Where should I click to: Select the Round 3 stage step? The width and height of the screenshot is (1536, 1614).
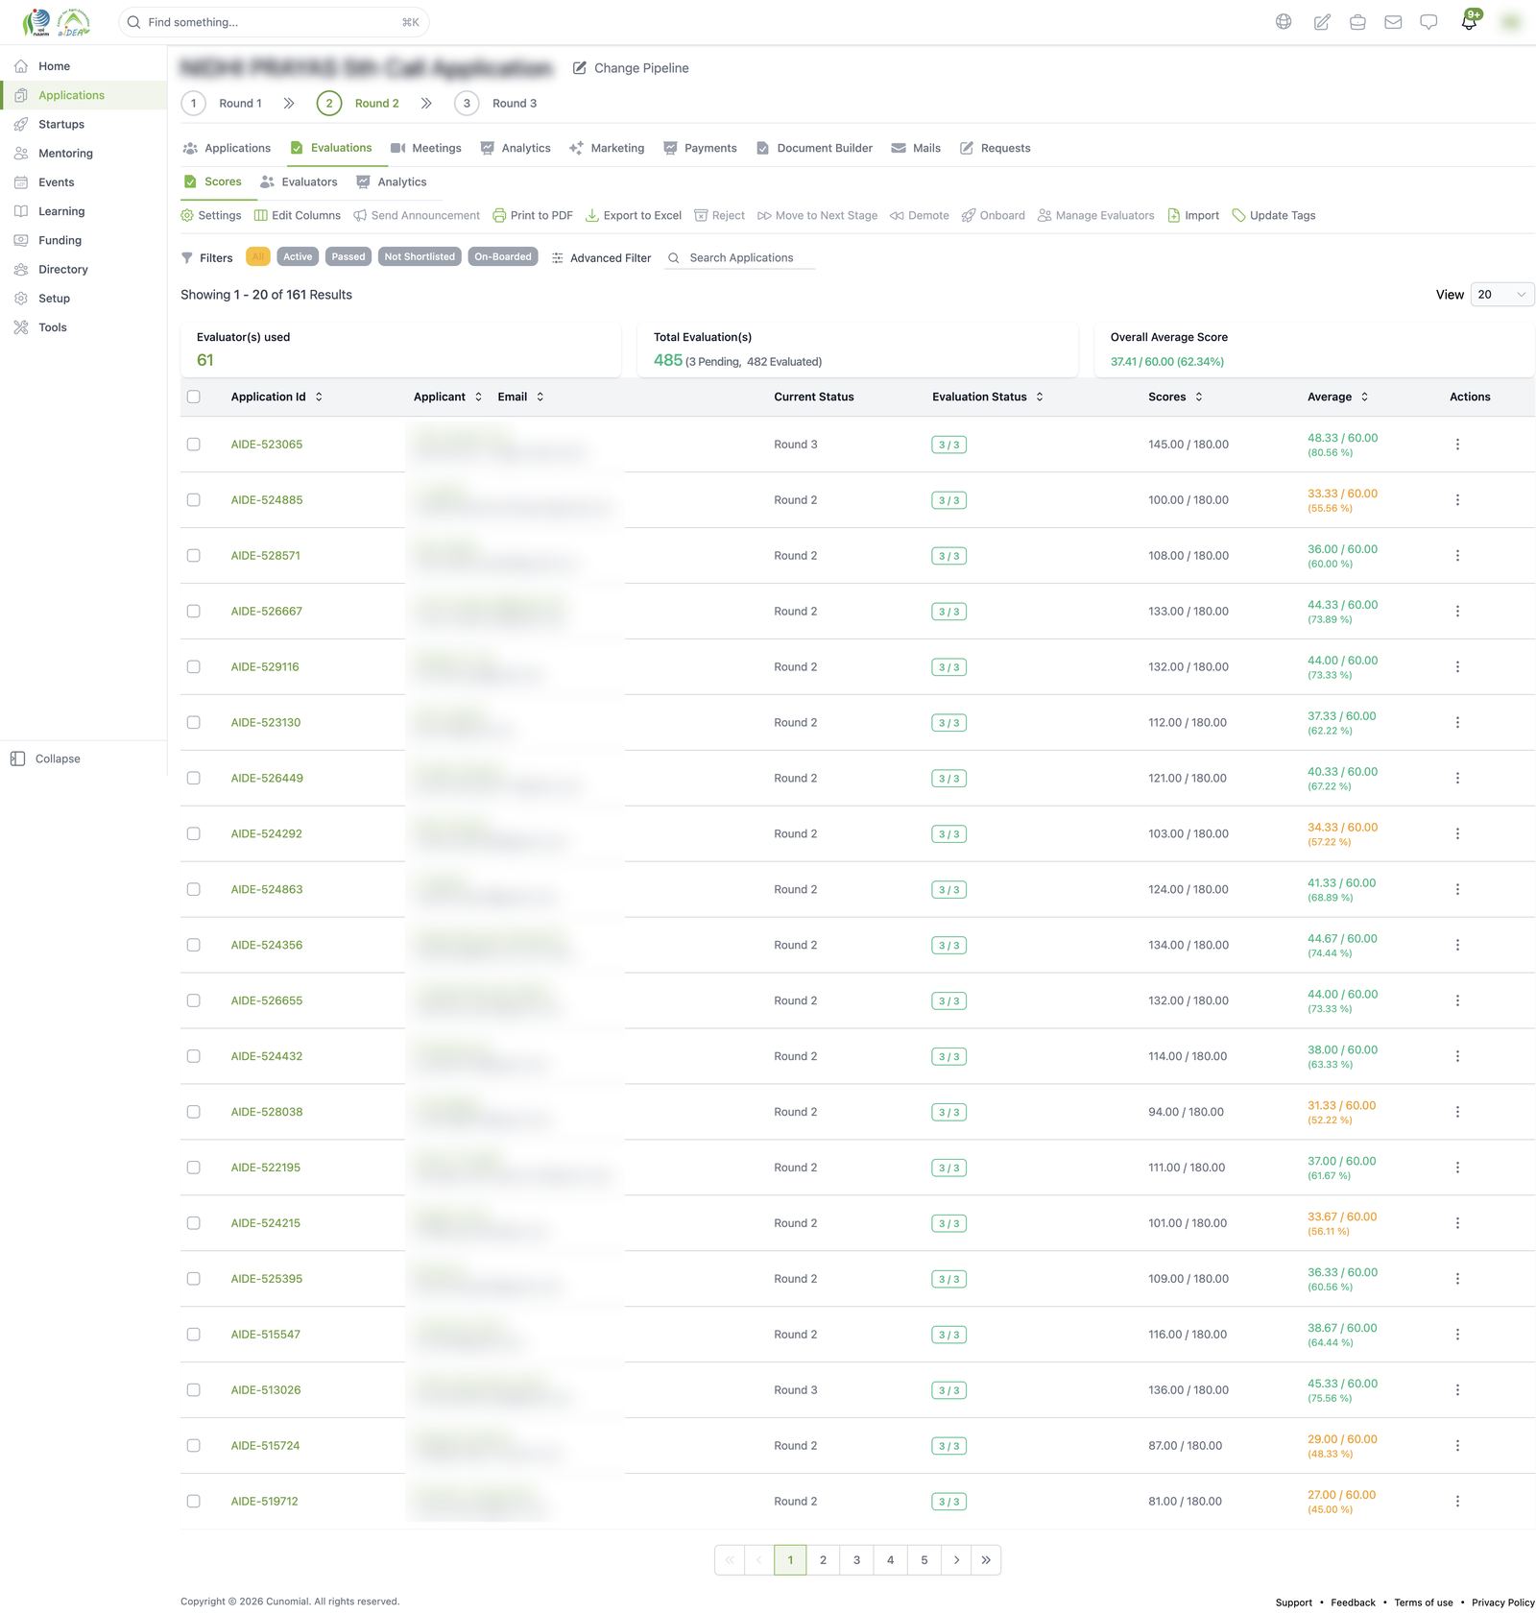(x=496, y=104)
